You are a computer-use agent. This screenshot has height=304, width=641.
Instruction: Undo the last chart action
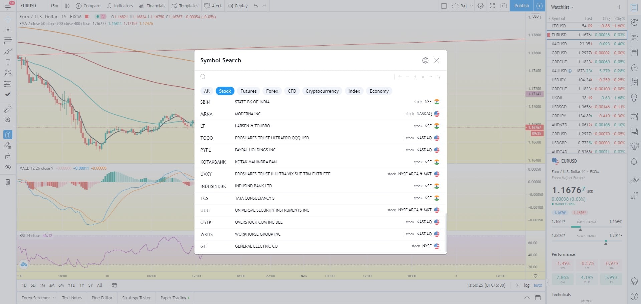click(256, 6)
